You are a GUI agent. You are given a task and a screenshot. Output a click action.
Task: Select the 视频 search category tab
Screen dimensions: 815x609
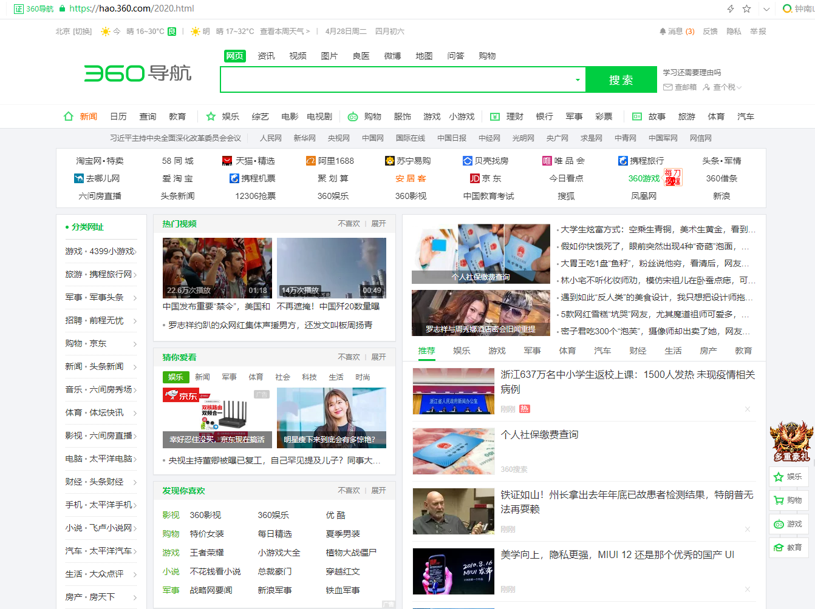coord(298,55)
